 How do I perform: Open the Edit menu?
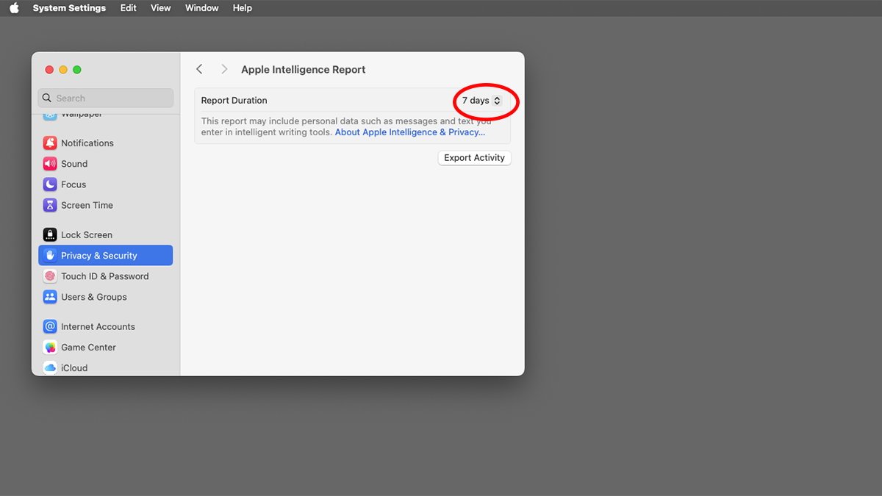(x=129, y=8)
